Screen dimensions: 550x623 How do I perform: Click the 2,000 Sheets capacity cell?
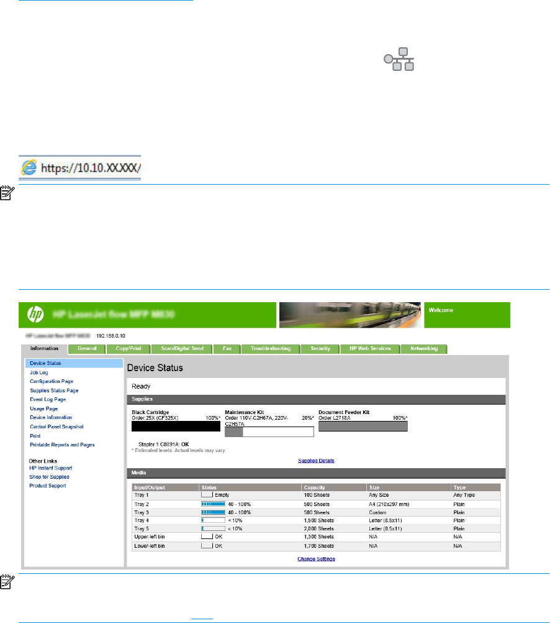[x=318, y=529]
